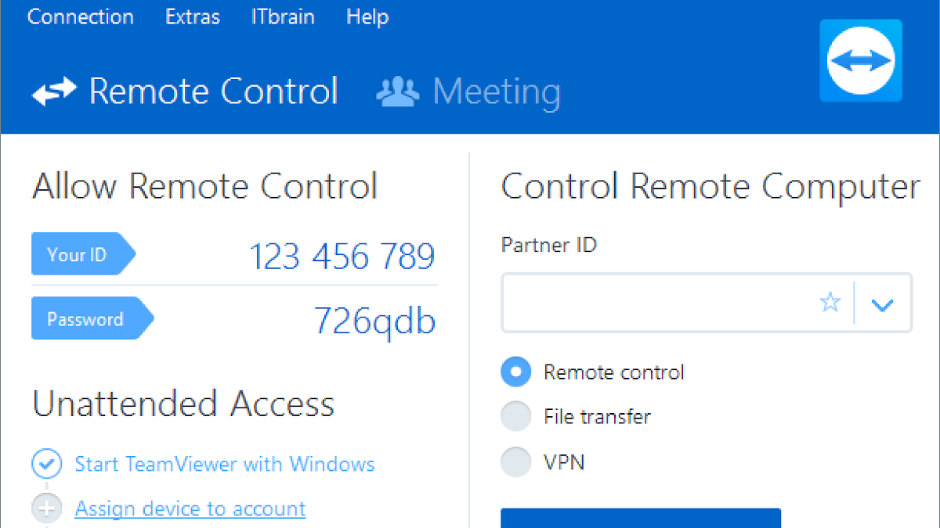Open the Connection menu
Screen dimensions: 940x528
pyautogui.click(x=80, y=17)
